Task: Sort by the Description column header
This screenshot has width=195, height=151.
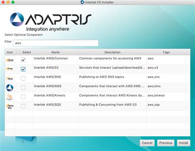Action: pyautogui.click(x=112, y=52)
